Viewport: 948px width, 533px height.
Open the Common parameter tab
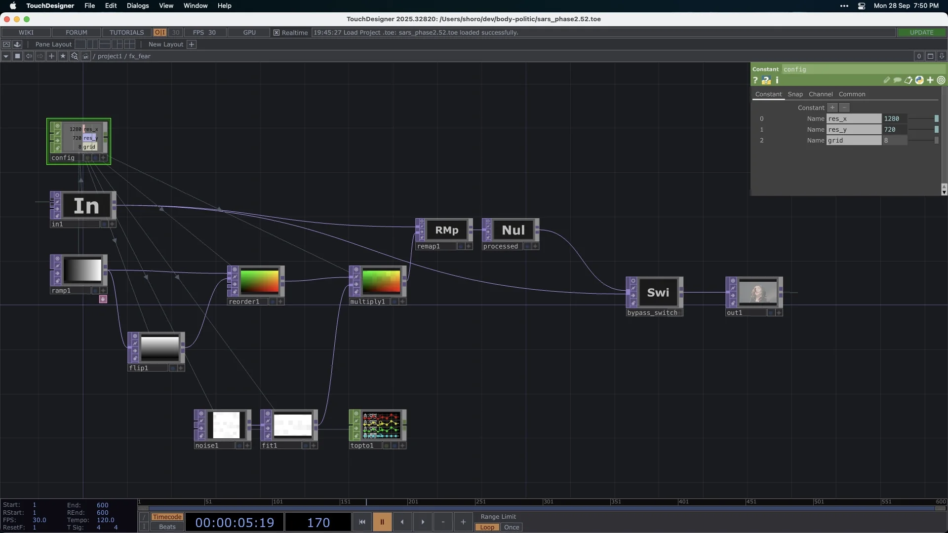852,94
